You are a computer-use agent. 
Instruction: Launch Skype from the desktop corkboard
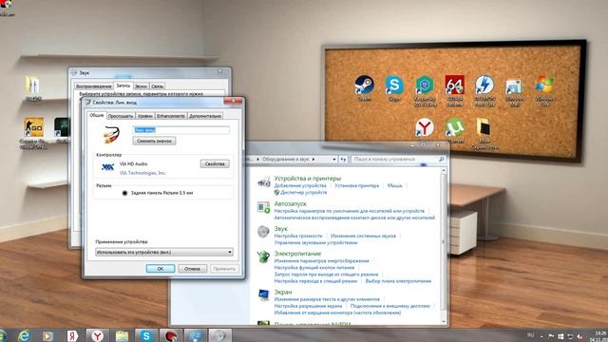pos(394,85)
